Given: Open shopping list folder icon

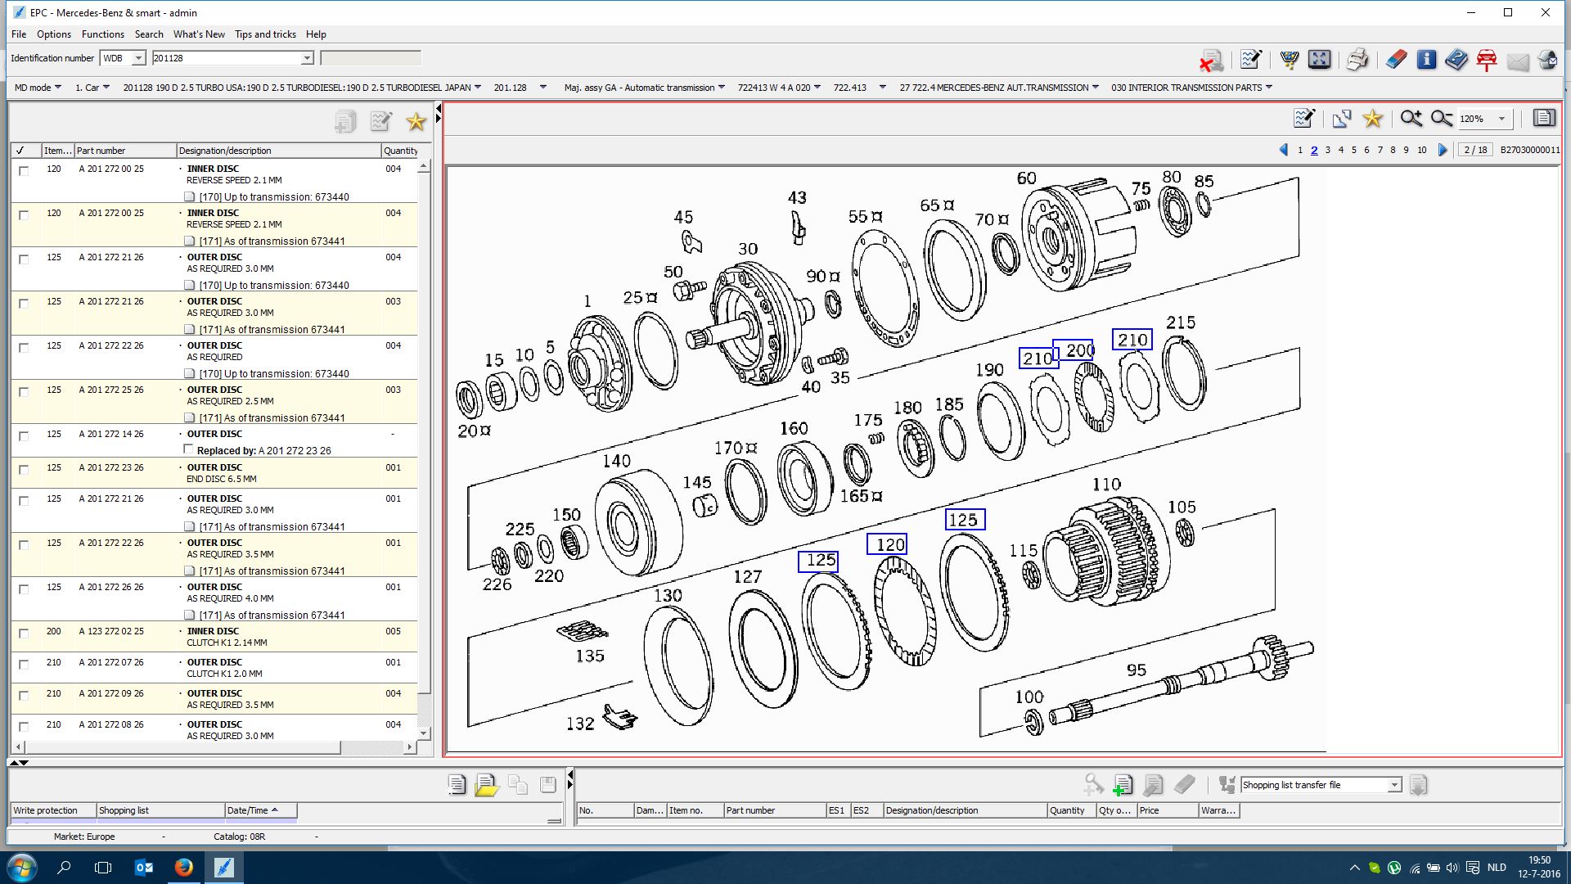Looking at the screenshot, I should pyautogui.click(x=486, y=785).
